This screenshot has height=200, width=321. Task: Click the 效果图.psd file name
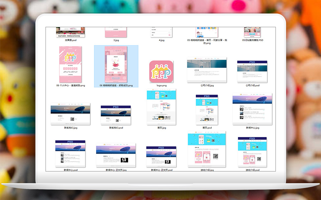coord(71,40)
